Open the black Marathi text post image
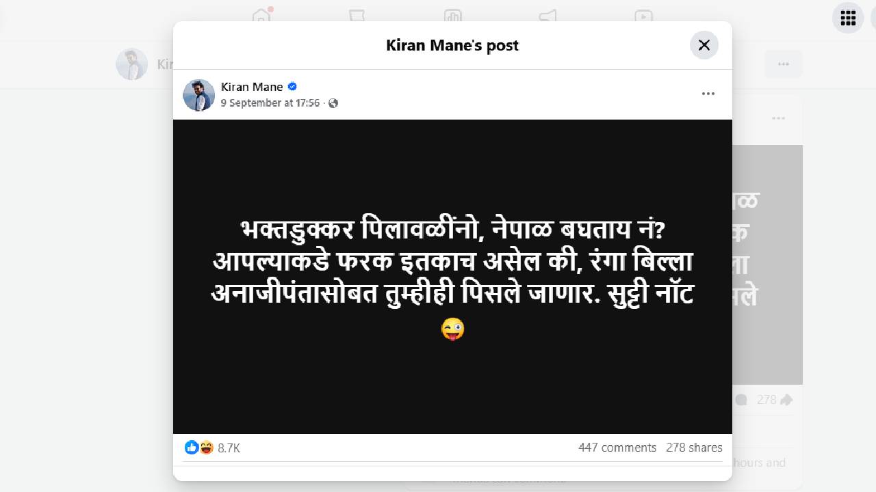 coord(452,277)
